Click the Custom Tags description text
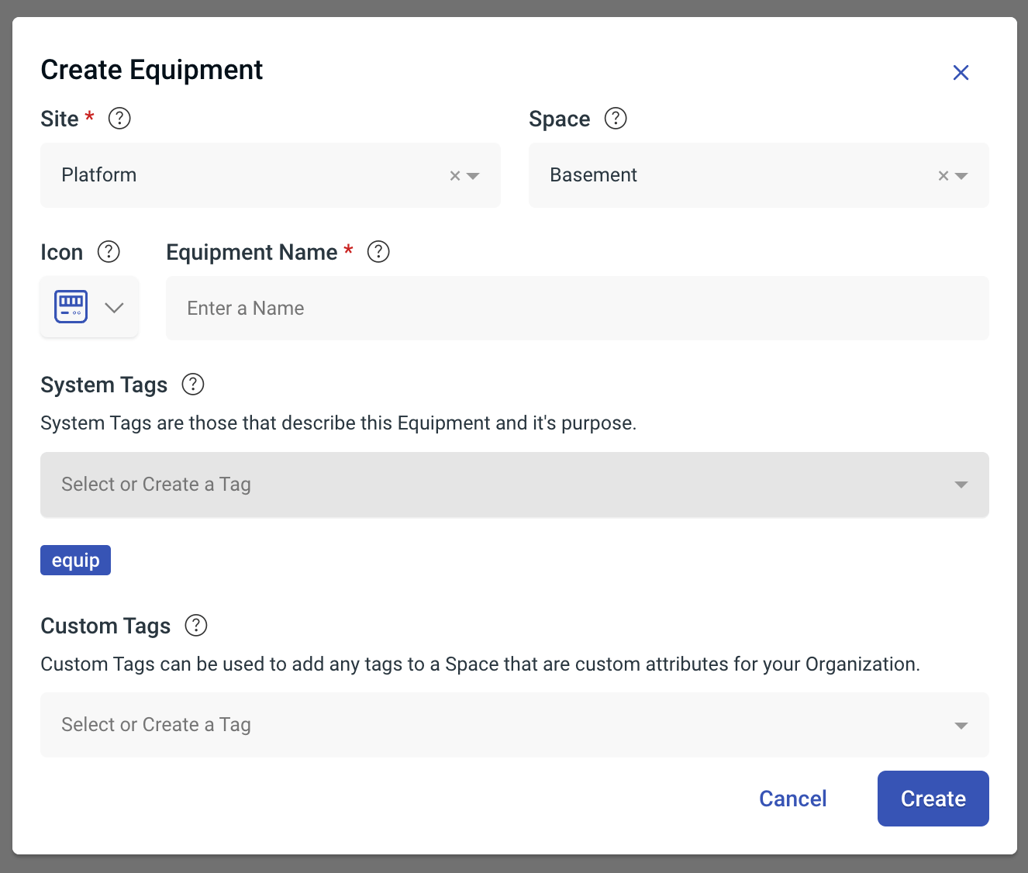Screen dimensions: 1028x873 click(481, 664)
